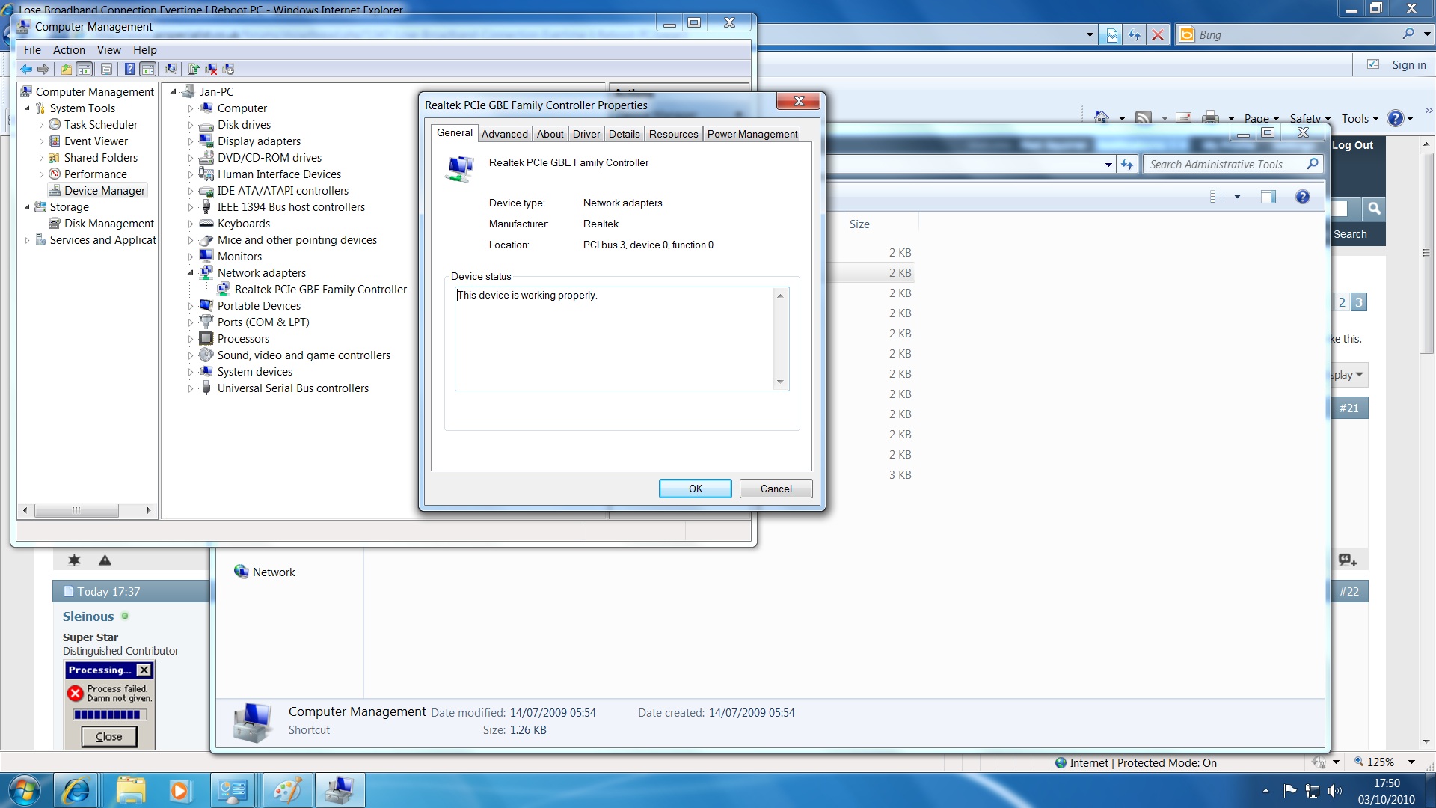Click OK in the Realtek properties dialog
Viewport: 1436px width, 808px height.
pyautogui.click(x=696, y=489)
